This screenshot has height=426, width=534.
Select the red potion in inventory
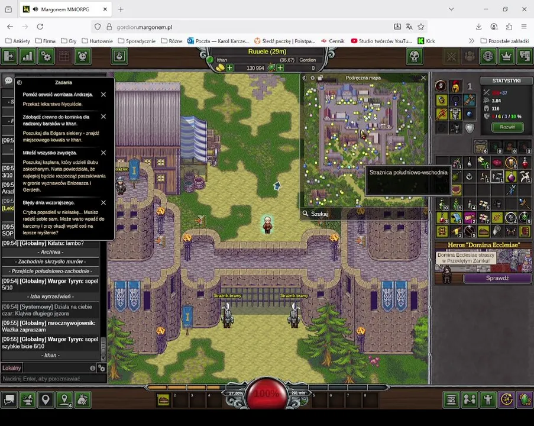[x=525, y=163]
